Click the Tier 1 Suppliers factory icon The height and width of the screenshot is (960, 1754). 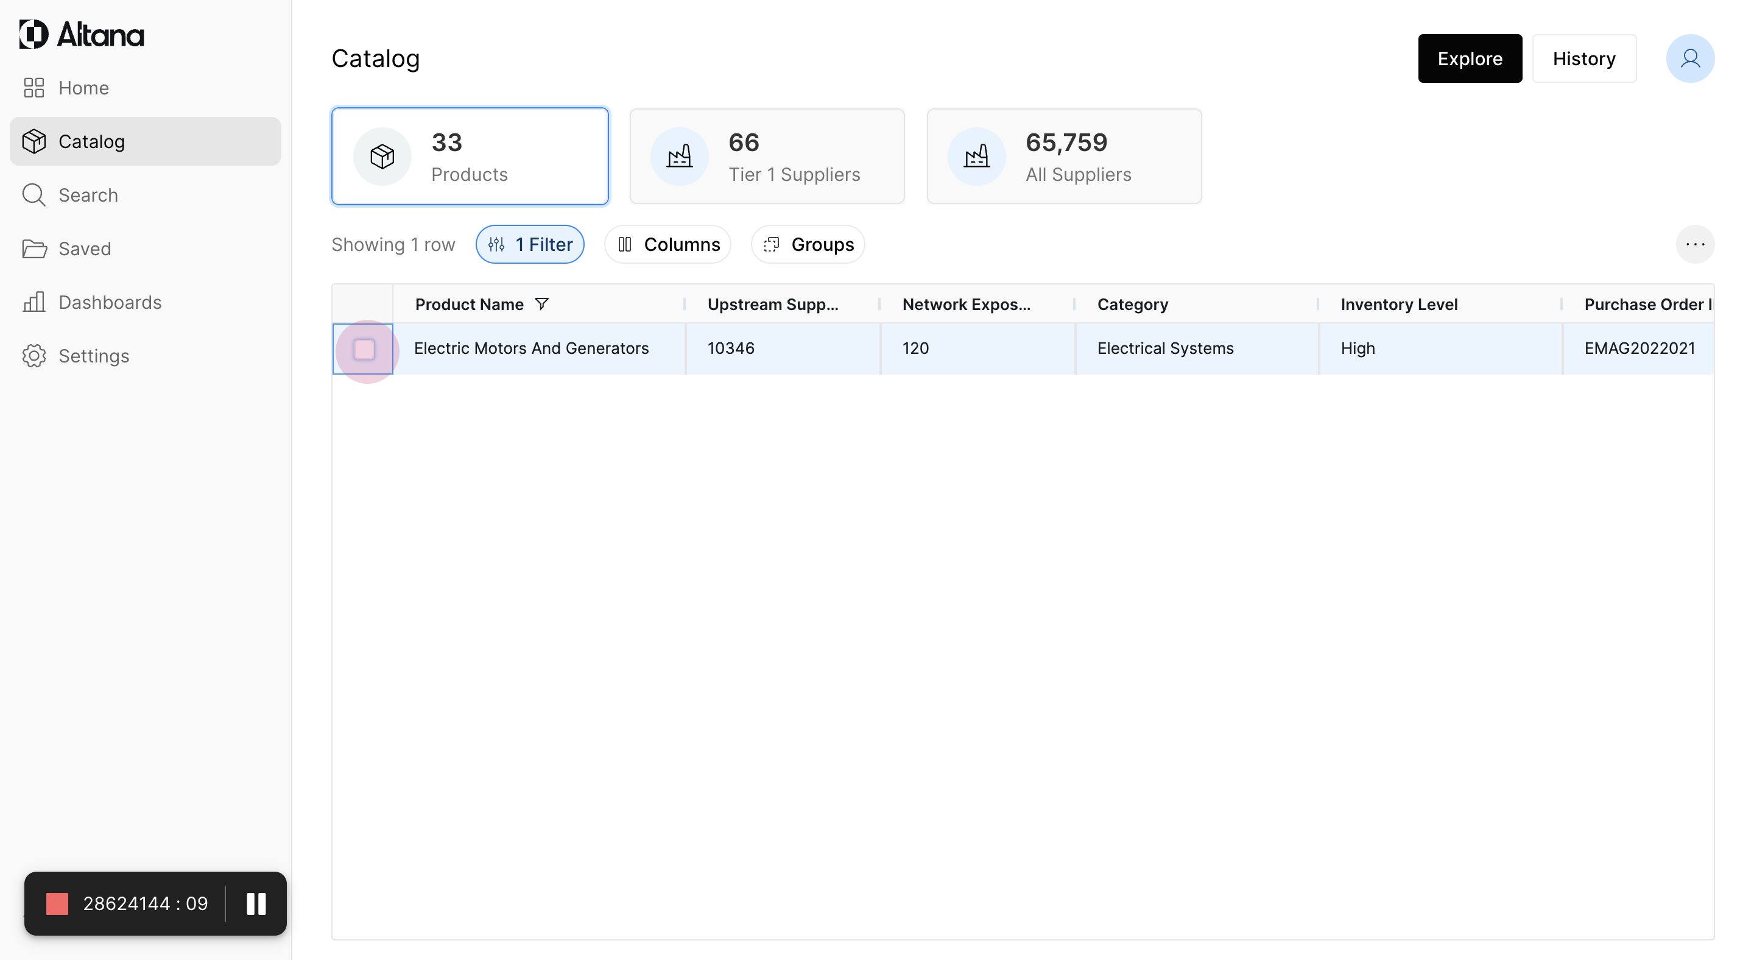coord(679,157)
